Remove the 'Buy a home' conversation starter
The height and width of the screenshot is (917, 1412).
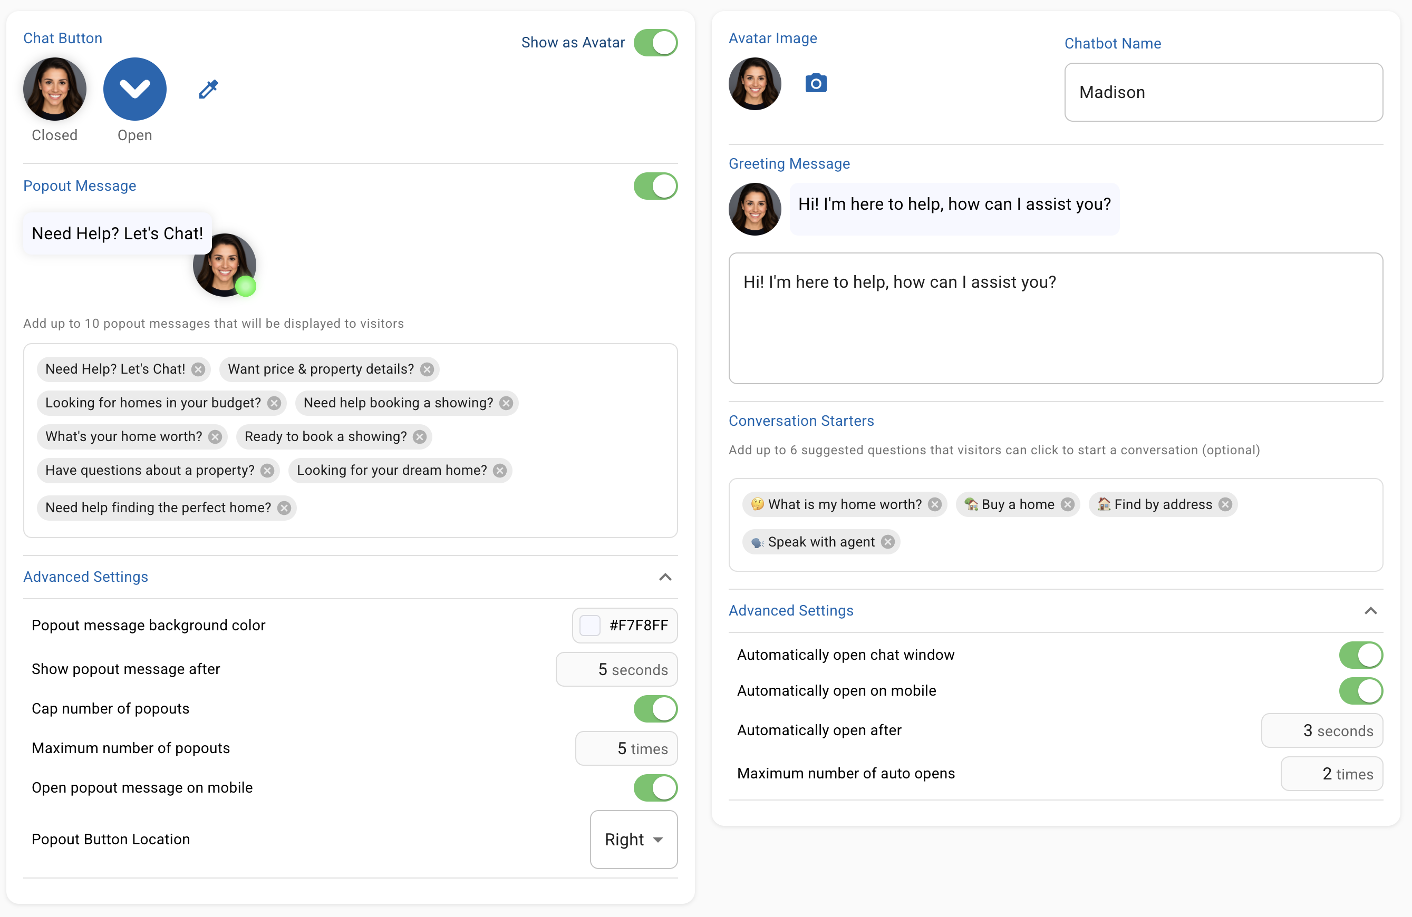1067,505
